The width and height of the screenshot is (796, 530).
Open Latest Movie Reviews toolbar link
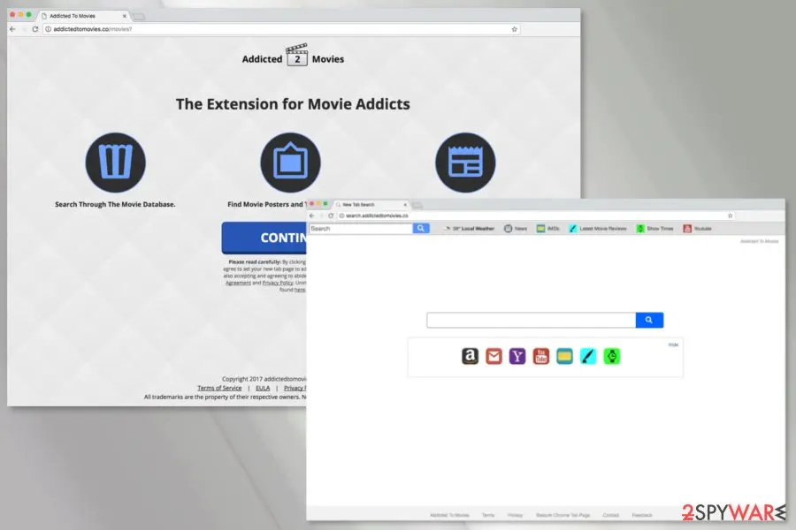tap(598, 229)
